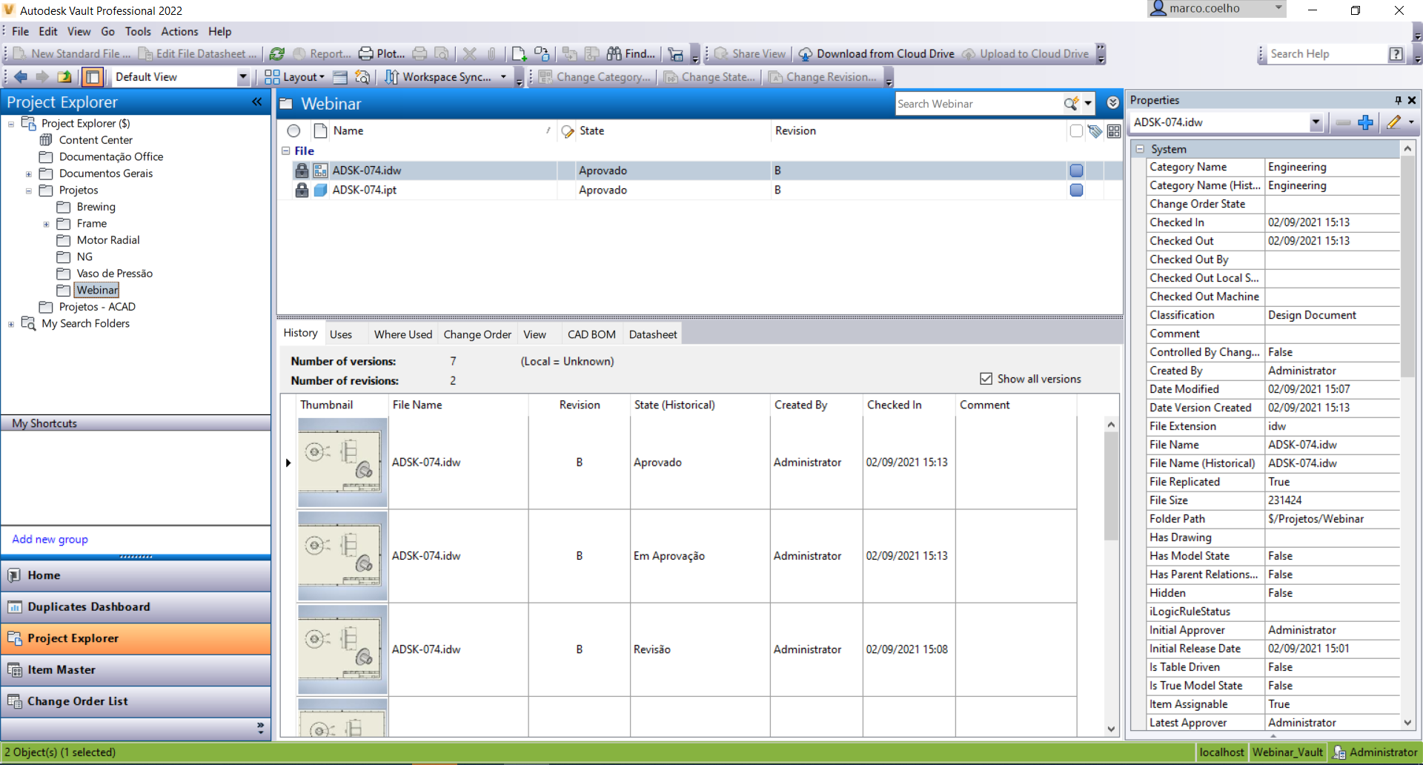Click the Download from Cloud Drive icon
This screenshot has height=765, width=1423.
805,54
